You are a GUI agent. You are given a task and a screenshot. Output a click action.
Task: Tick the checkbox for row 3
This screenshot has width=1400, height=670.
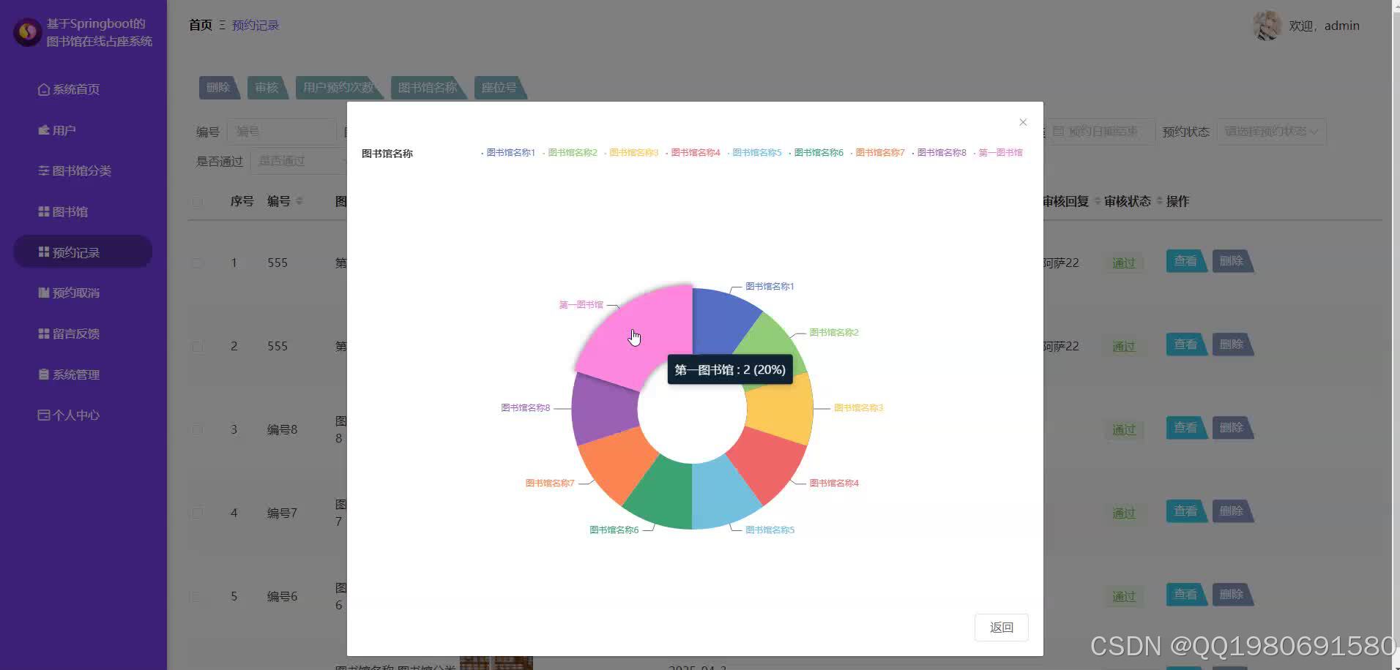(197, 429)
